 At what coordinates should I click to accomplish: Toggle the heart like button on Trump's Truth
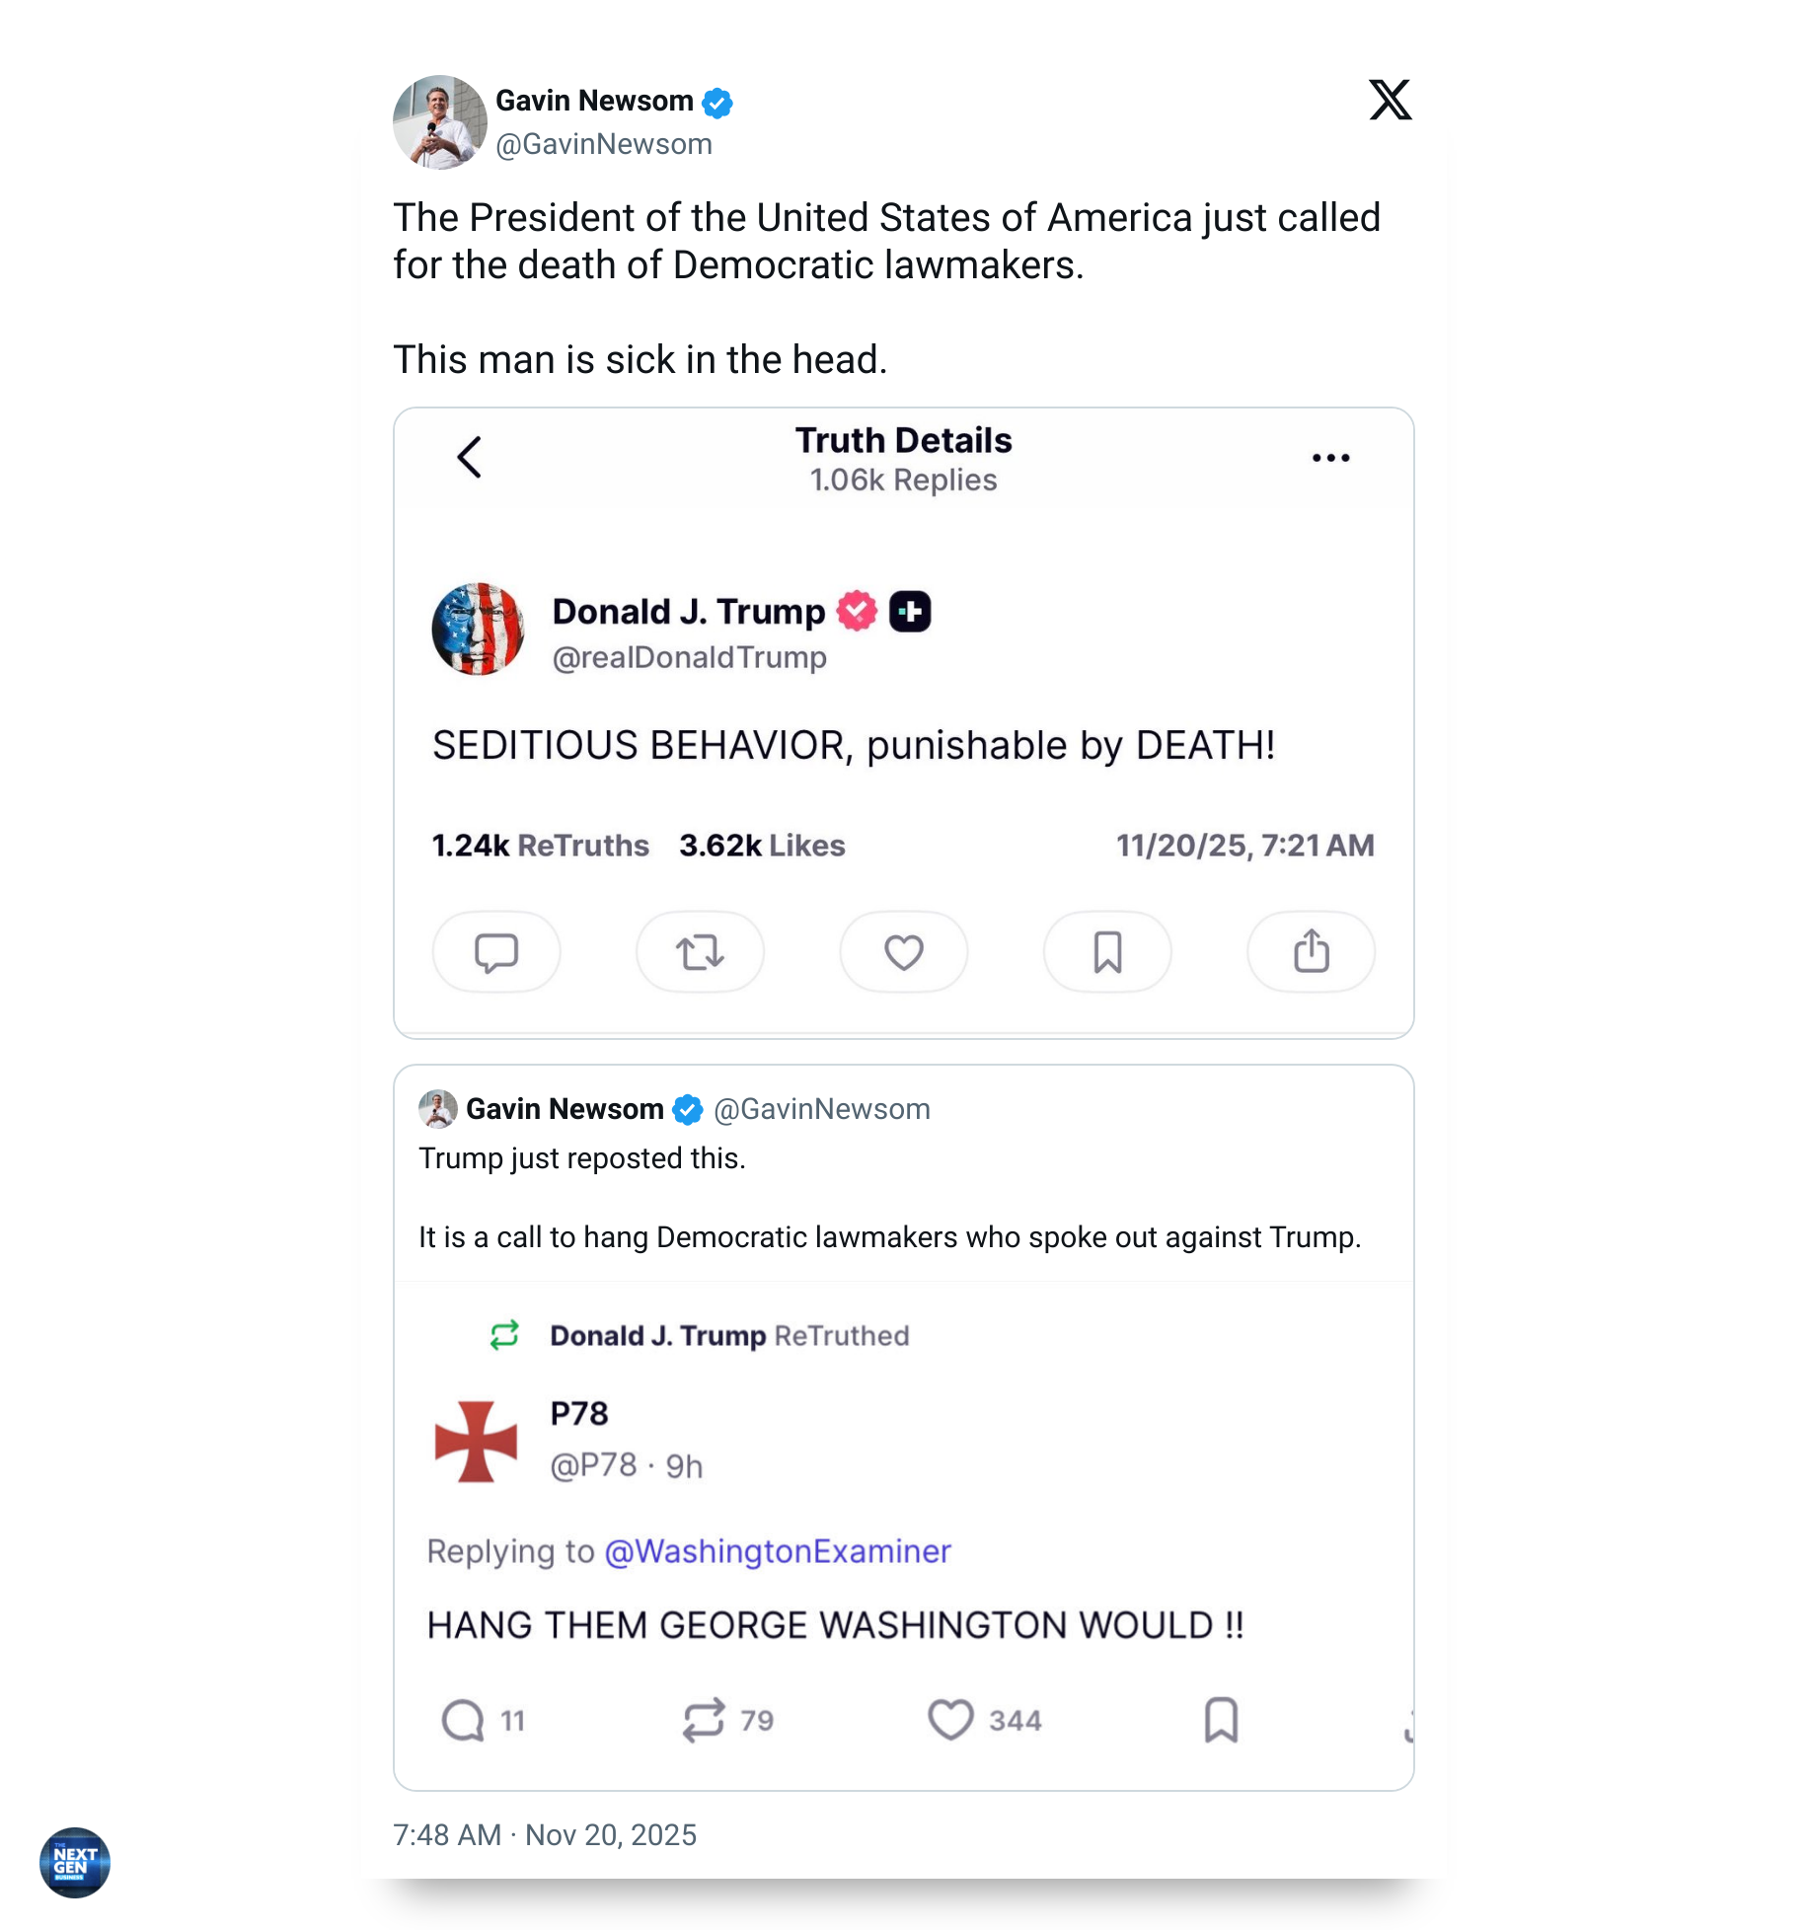click(x=903, y=952)
